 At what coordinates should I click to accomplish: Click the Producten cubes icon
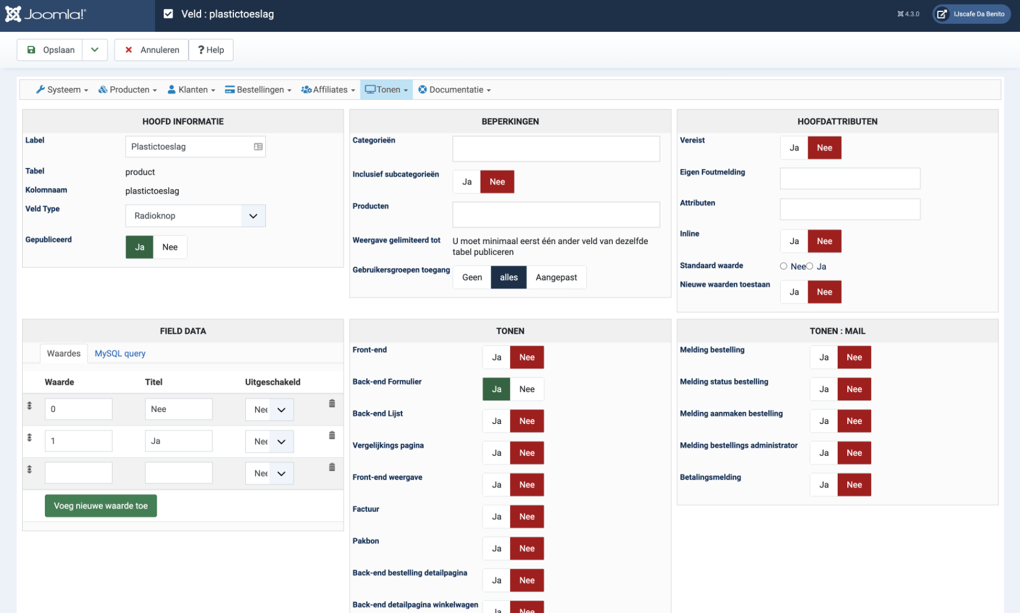(103, 90)
